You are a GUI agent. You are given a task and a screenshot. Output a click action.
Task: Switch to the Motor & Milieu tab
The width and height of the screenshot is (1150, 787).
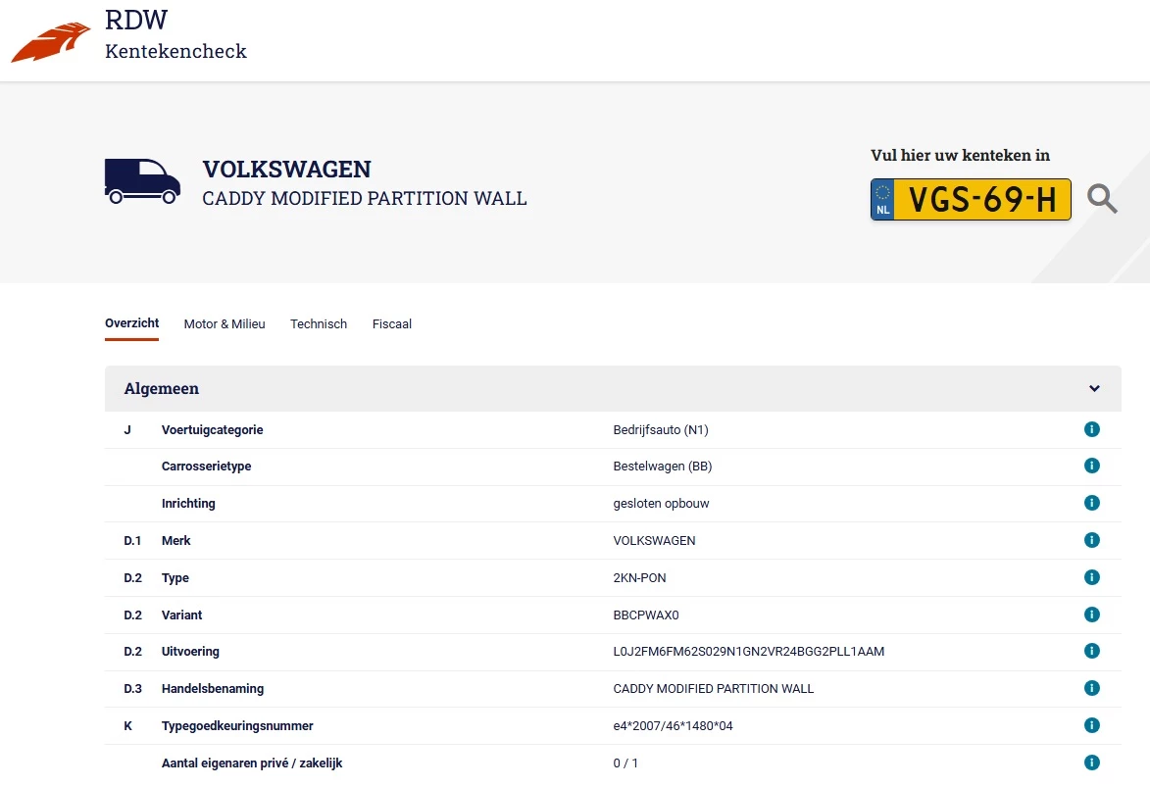point(224,323)
